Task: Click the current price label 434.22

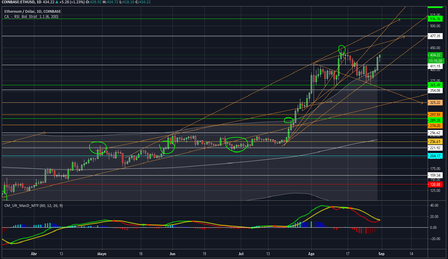Action: pos(435,55)
